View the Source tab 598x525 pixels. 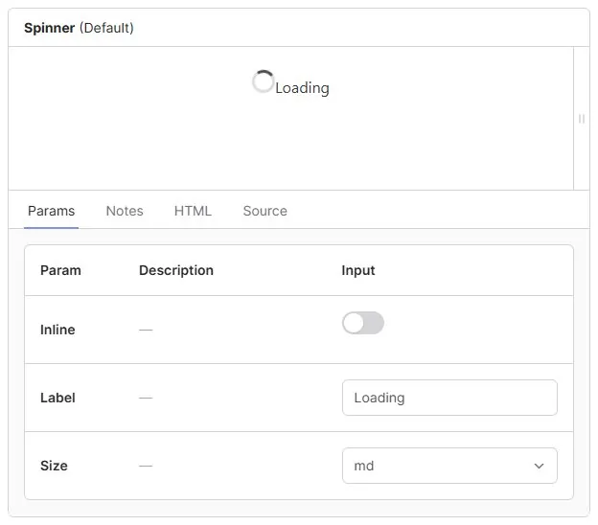coord(264,211)
